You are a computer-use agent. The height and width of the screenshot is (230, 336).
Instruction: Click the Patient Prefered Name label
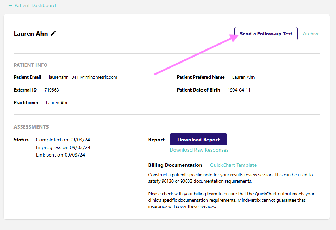[201, 77]
